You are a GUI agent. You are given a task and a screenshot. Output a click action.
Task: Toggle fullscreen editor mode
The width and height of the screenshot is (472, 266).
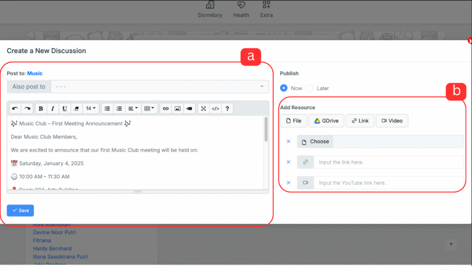click(x=203, y=109)
